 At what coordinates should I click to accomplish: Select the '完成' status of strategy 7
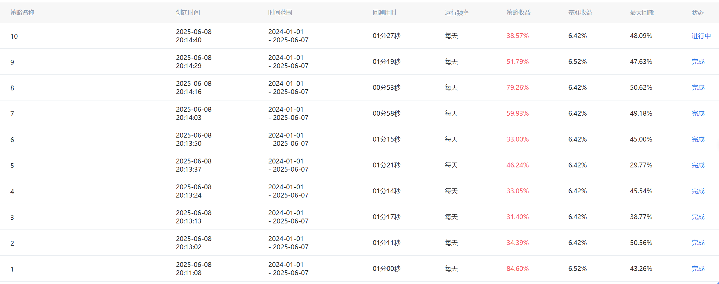698,114
